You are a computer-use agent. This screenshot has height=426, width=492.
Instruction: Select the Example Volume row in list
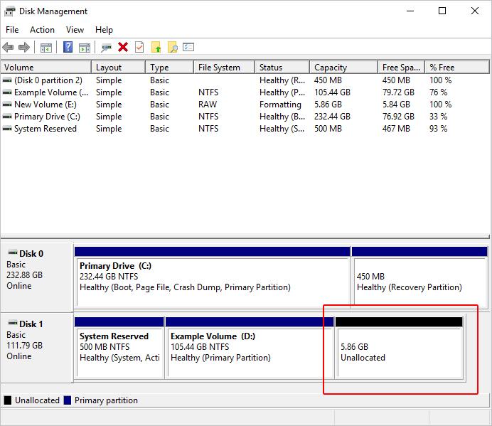click(245, 92)
